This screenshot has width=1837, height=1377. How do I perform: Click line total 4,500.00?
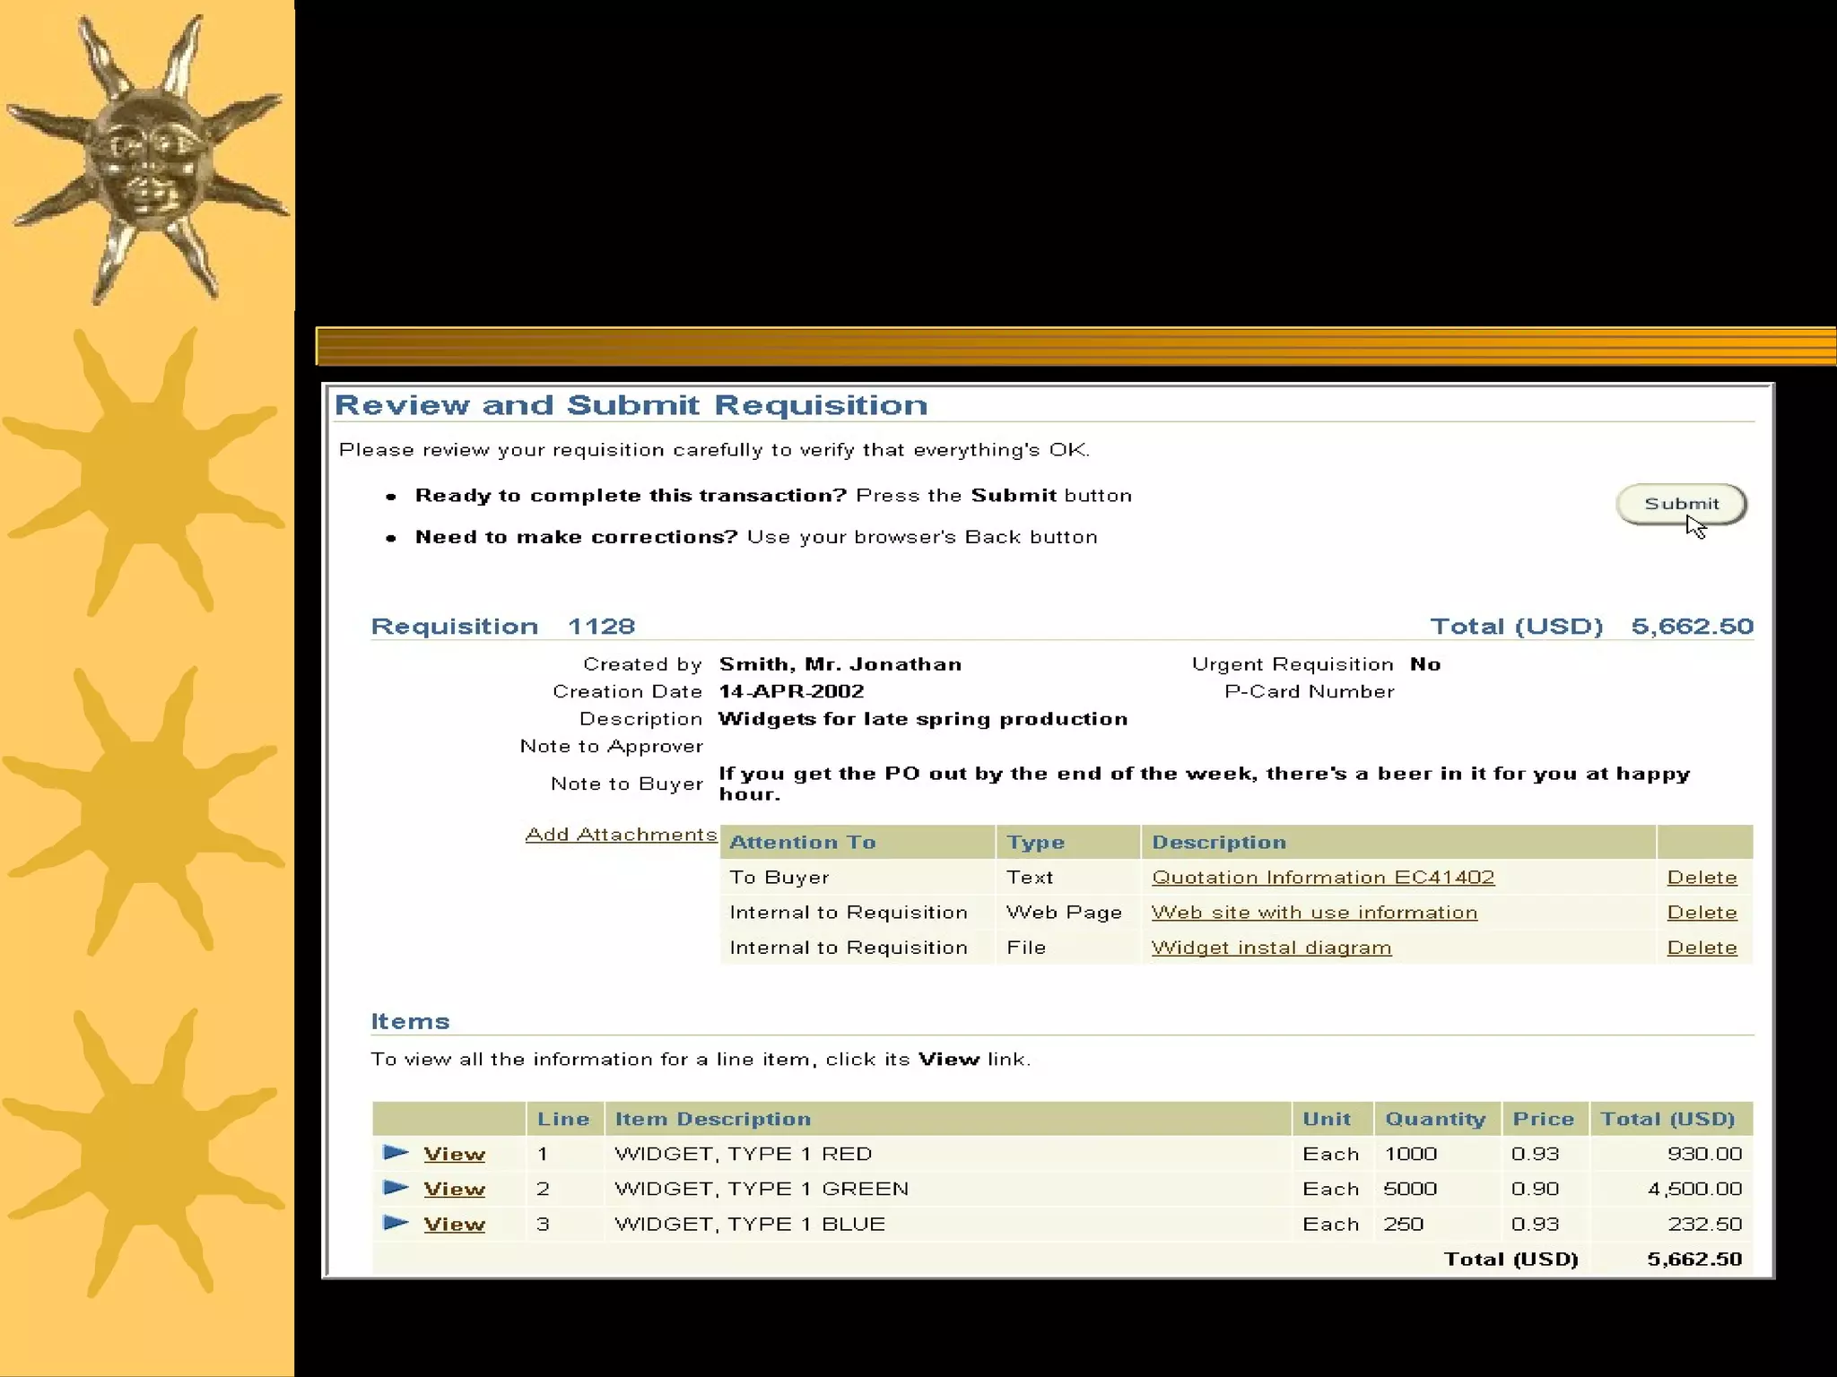1694,1189
